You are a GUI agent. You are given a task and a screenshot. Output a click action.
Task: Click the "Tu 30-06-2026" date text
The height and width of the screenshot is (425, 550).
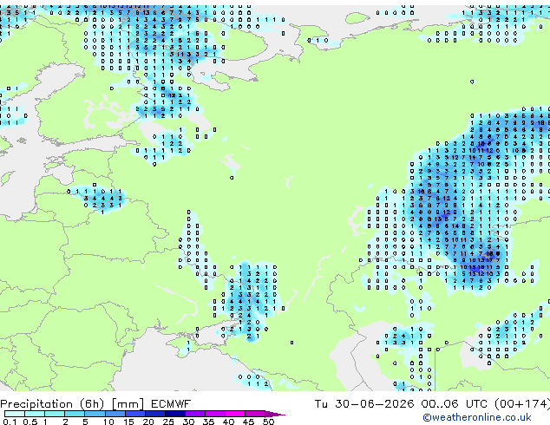point(364,404)
